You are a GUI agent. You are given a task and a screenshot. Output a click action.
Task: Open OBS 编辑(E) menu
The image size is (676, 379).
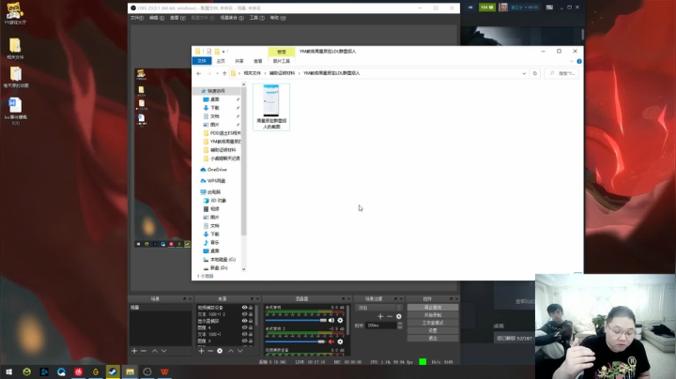click(157, 18)
